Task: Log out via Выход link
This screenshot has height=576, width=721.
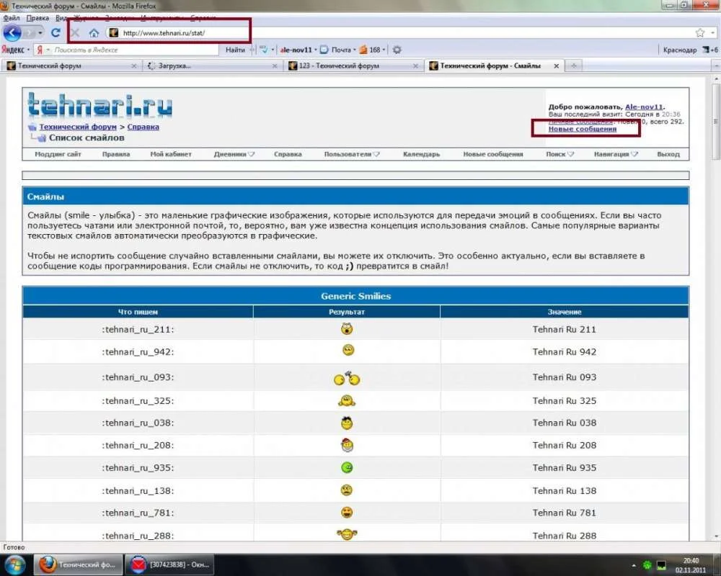Action: (x=668, y=154)
